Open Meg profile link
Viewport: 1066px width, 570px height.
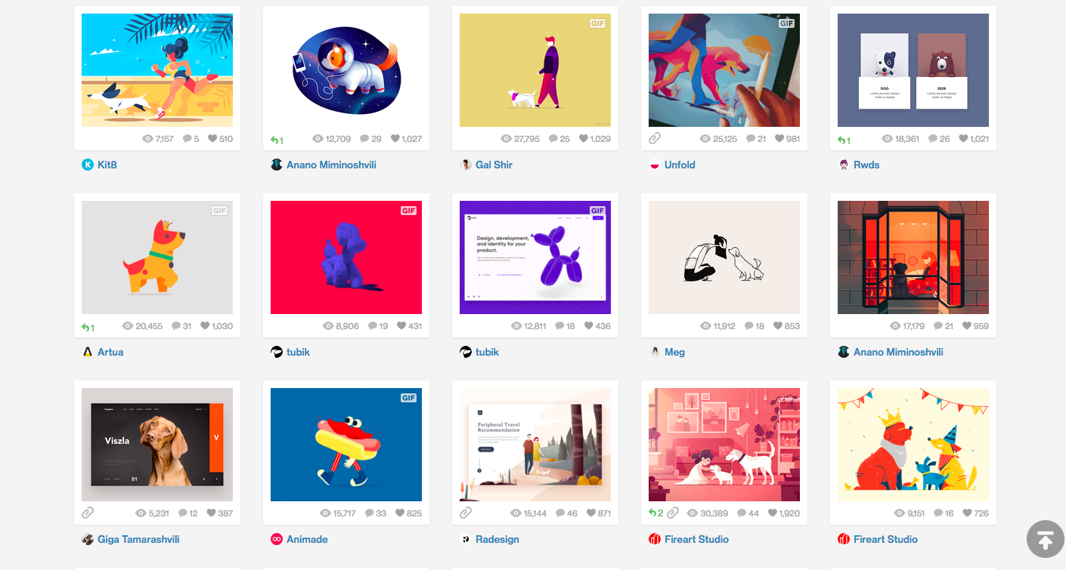coord(674,352)
